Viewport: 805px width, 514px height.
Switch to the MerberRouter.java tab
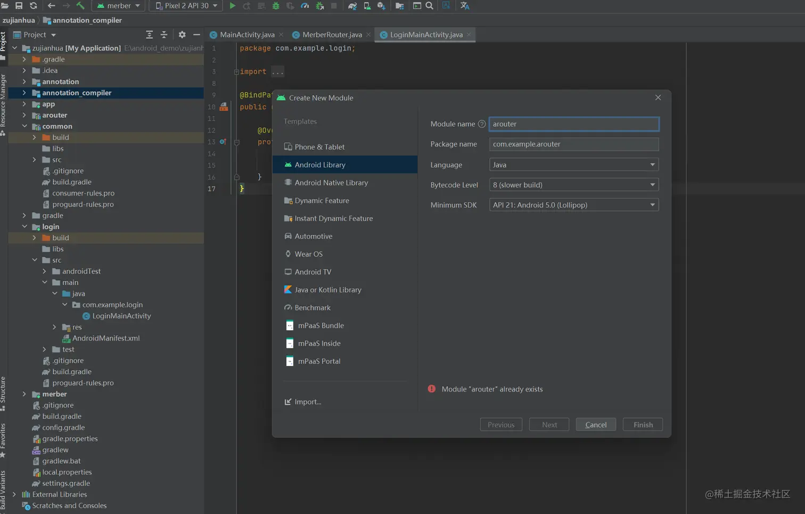[x=332, y=35]
